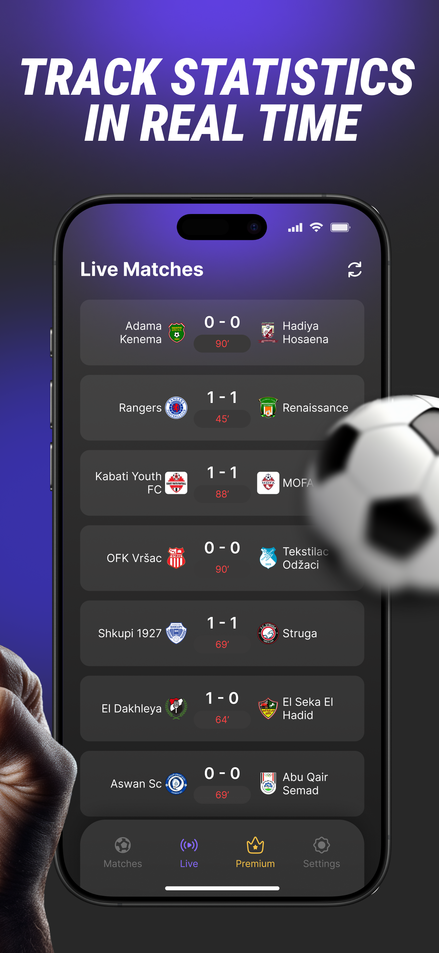Open the Premium tab with crown
Viewport: 439px width, 953px height.
click(x=255, y=853)
